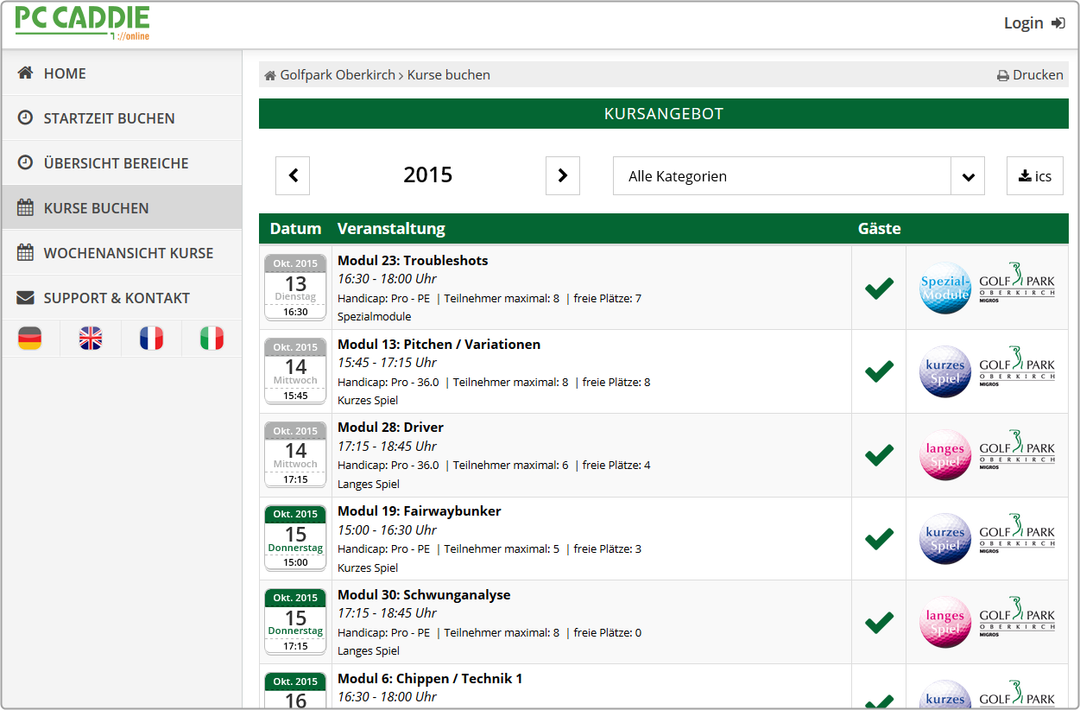Click the Okt 16 calendar icon
1080x710 pixels.
[x=295, y=690]
